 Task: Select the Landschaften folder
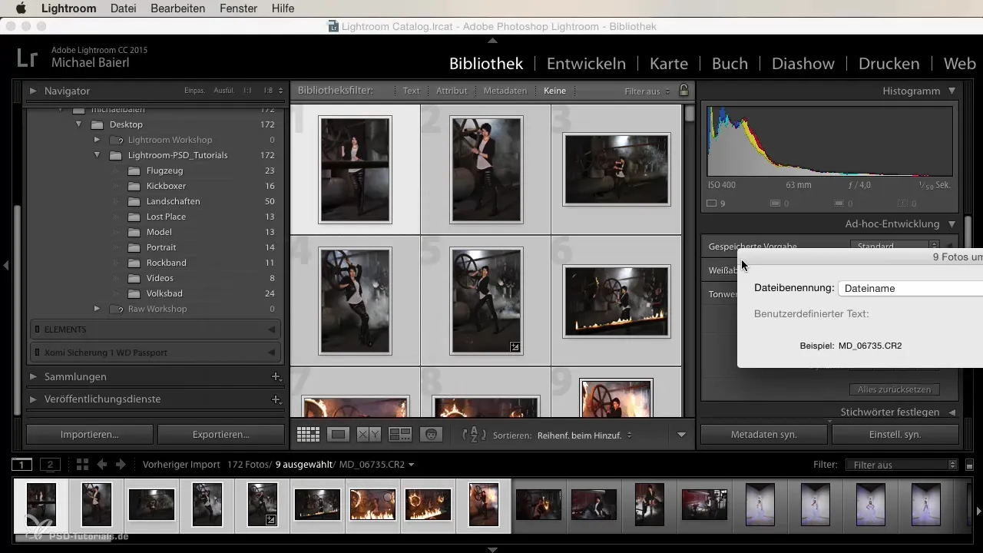173,201
